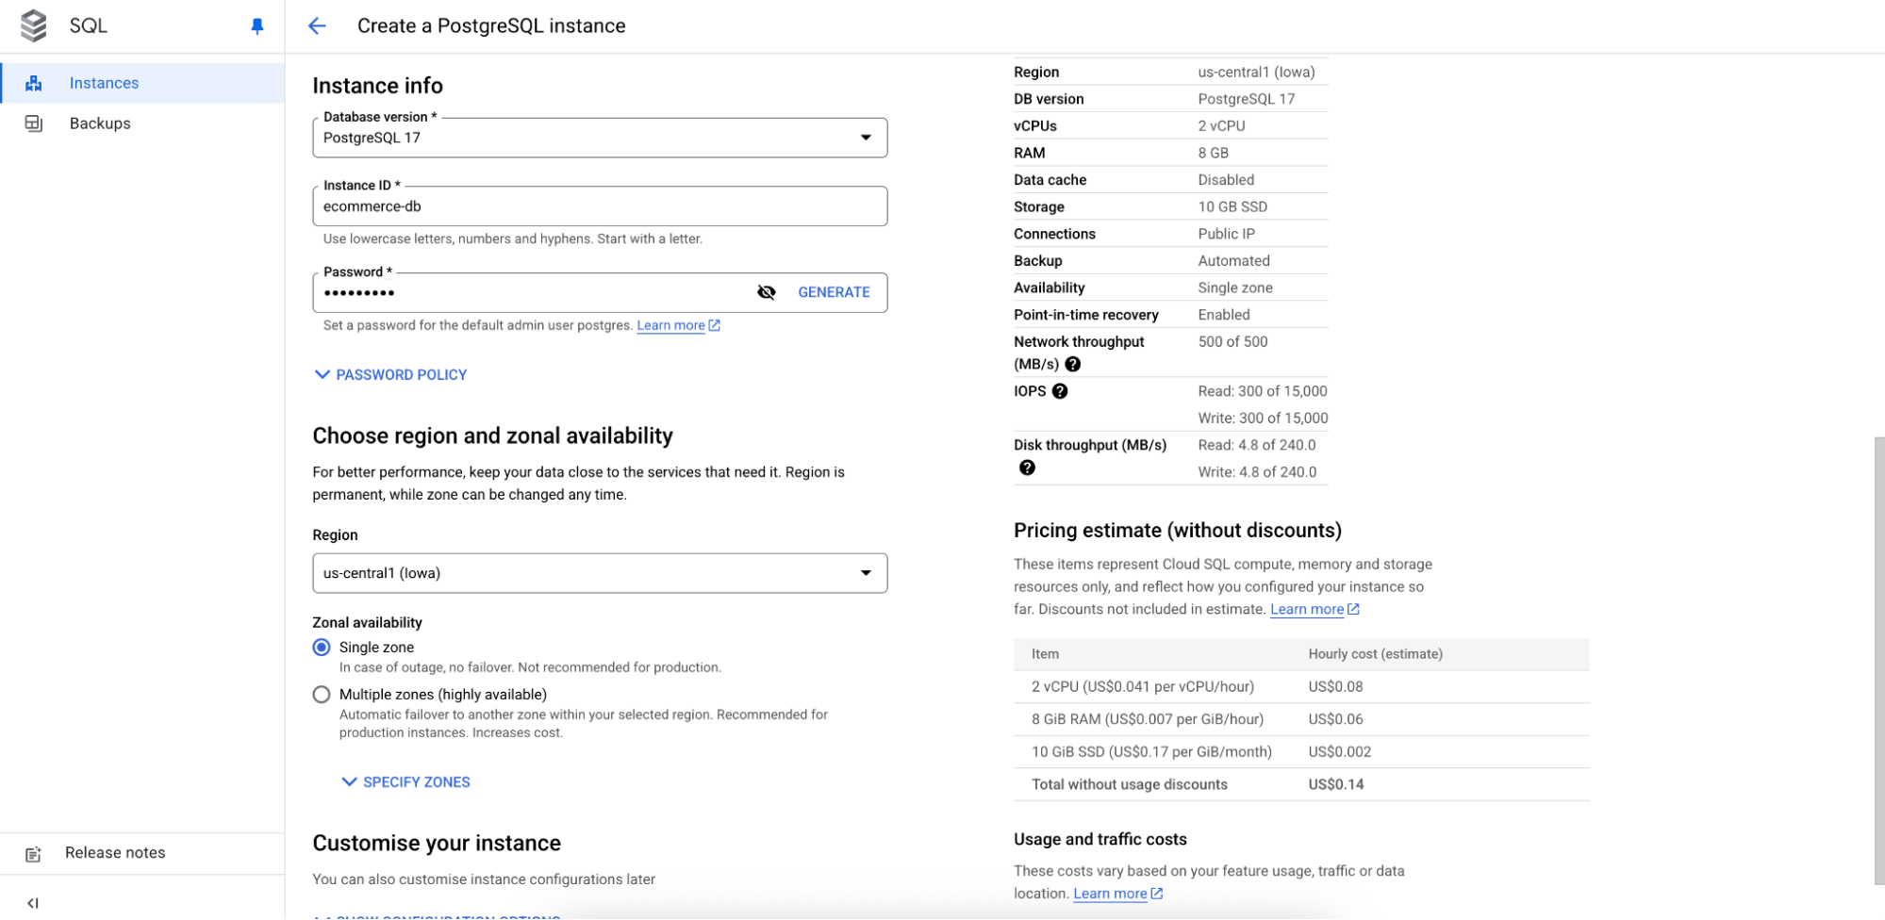This screenshot has height=920, width=1885.
Task: Click the '2 vCPU (US$0.041 per vCPU/hour)' row
Action: coord(1301,687)
